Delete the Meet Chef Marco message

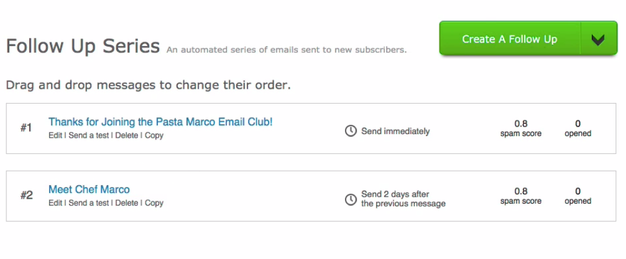pyautogui.click(x=127, y=202)
